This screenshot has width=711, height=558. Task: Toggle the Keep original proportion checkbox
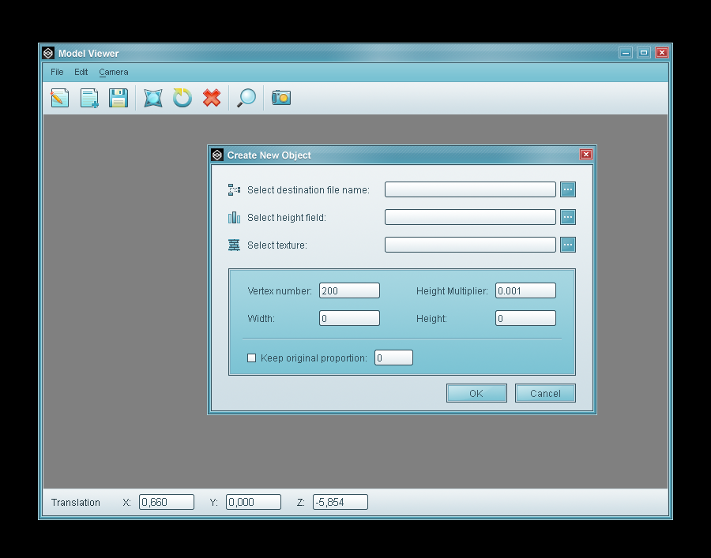252,358
